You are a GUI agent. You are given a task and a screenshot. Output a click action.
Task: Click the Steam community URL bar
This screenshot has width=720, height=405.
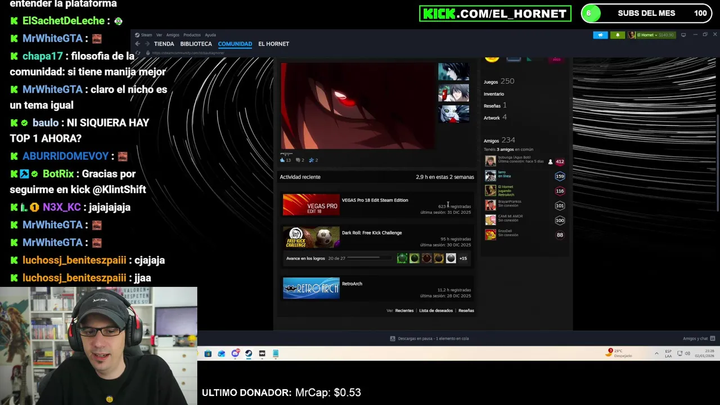(188, 53)
